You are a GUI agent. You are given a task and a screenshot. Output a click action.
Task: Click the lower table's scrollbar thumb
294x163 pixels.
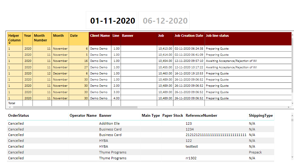click(292, 120)
